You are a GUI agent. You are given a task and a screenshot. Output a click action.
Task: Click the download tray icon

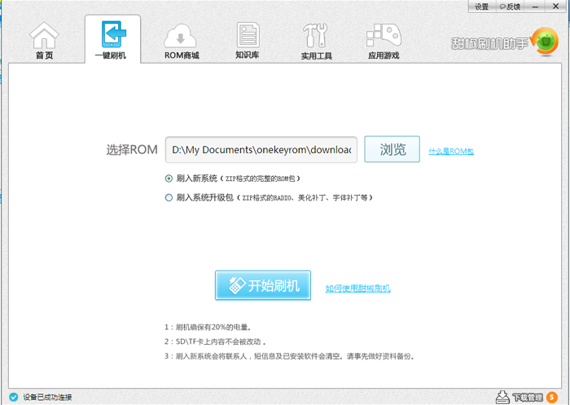click(x=502, y=397)
